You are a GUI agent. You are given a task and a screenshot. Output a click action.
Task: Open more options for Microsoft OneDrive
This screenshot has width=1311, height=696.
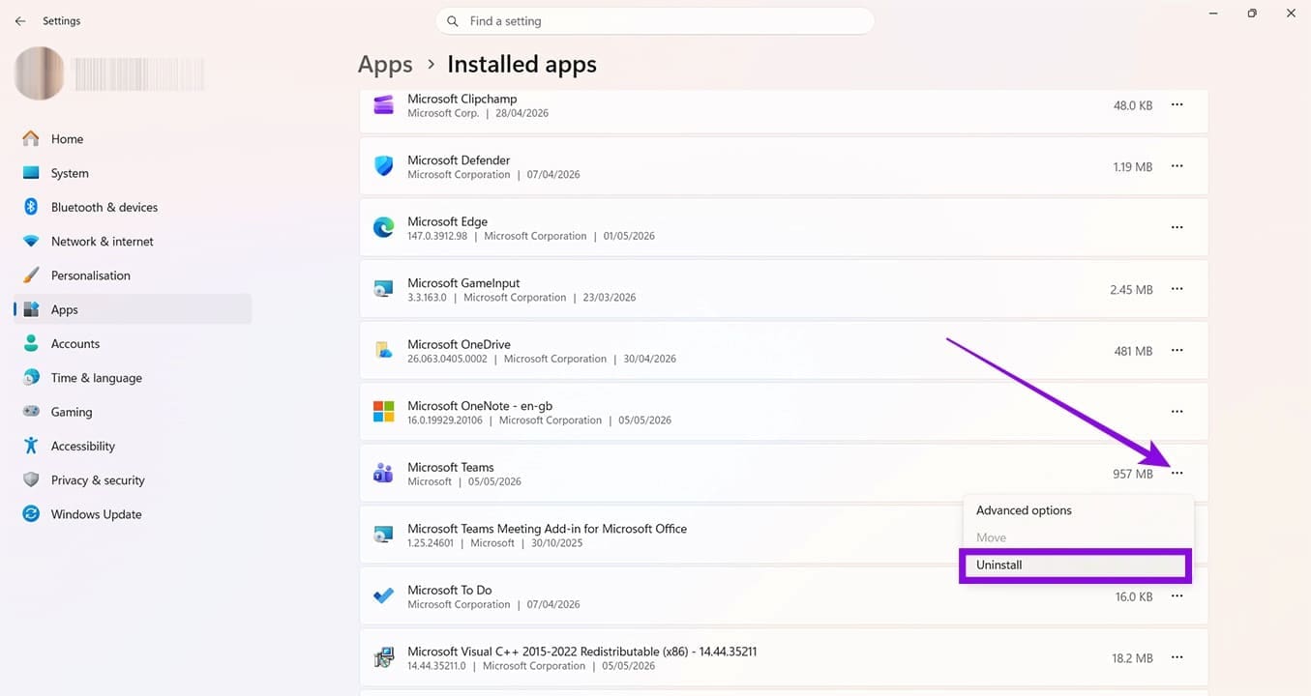tap(1177, 350)
